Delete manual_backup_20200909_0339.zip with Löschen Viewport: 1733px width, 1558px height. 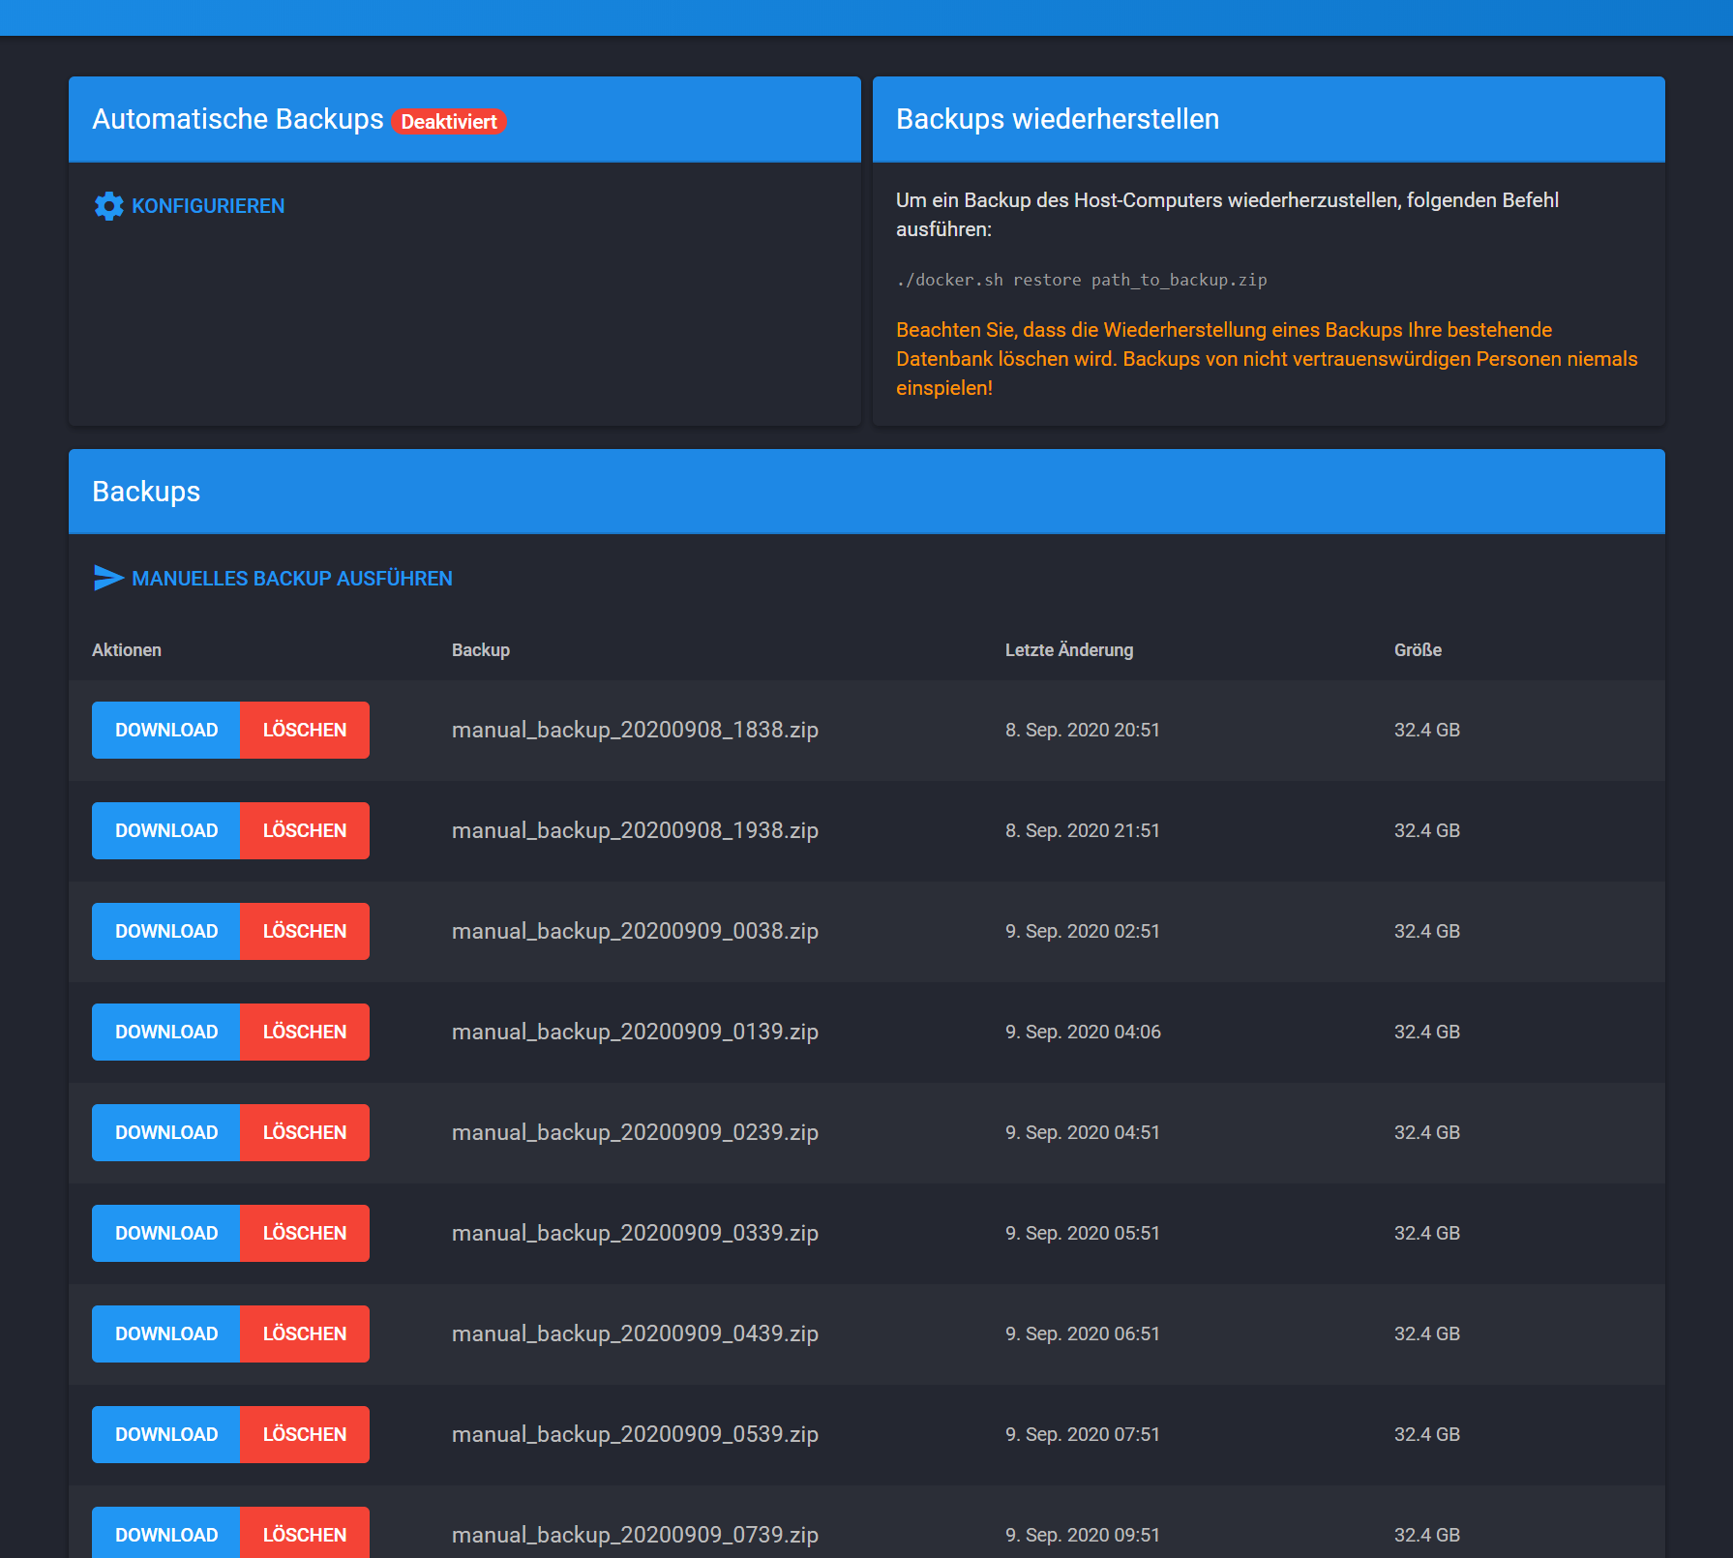(305, 1233)
